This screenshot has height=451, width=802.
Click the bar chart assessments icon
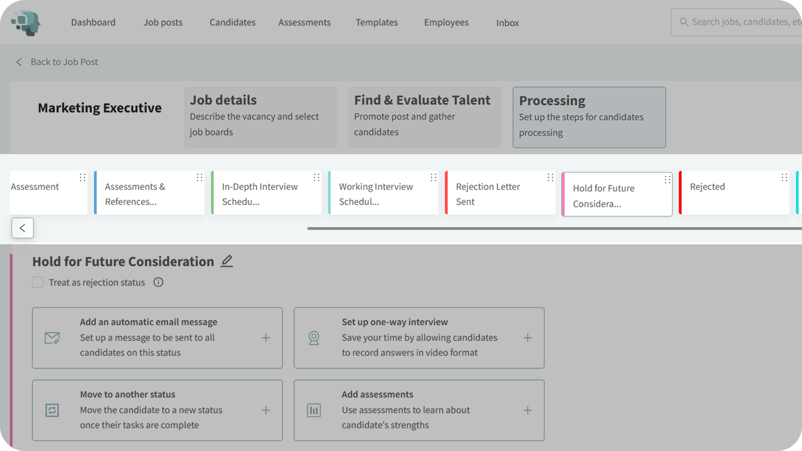pyautogui.click(x=314, y=410)
